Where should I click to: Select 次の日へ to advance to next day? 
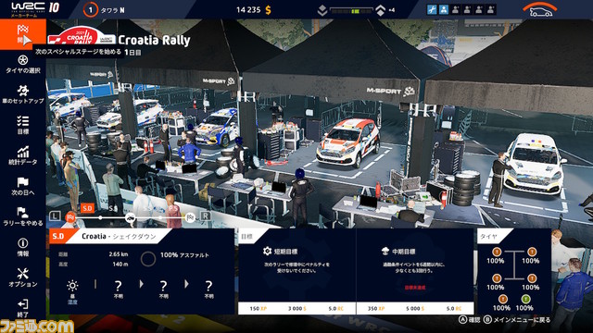pos(22,186)
